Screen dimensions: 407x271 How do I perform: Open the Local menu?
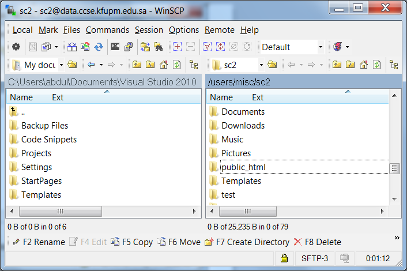pyautogui.click(x=22, y=30)
